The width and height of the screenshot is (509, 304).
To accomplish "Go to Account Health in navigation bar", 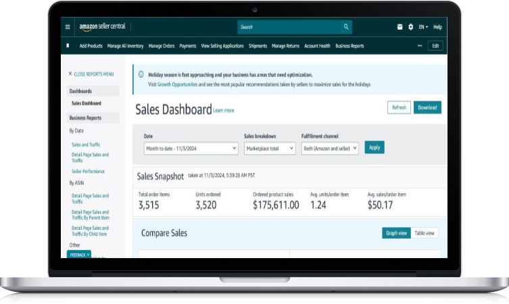I will (317, 46).
